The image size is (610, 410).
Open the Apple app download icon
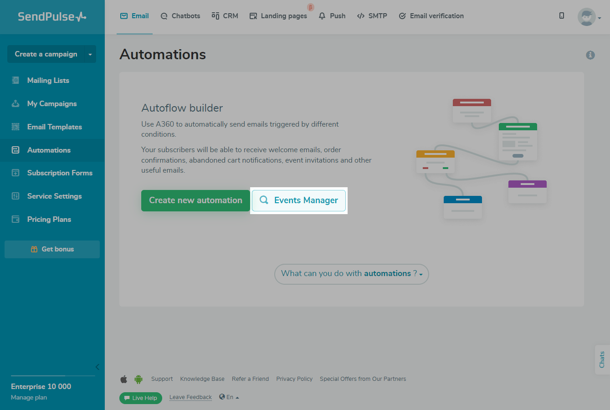123,379
